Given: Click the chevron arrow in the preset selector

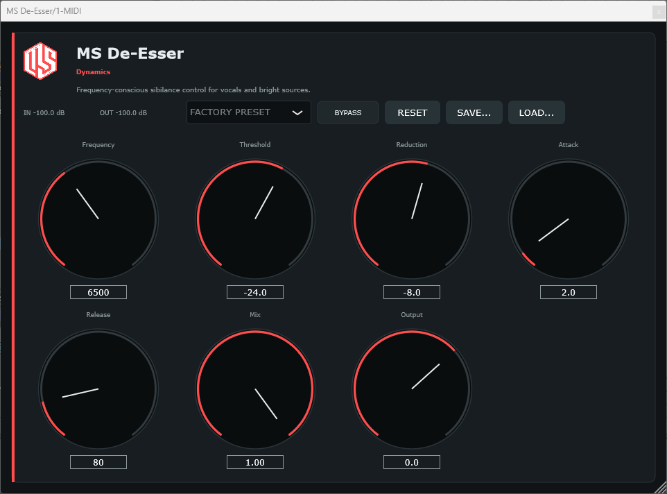Looking at the screenshot, I should (x=297, y=113).
